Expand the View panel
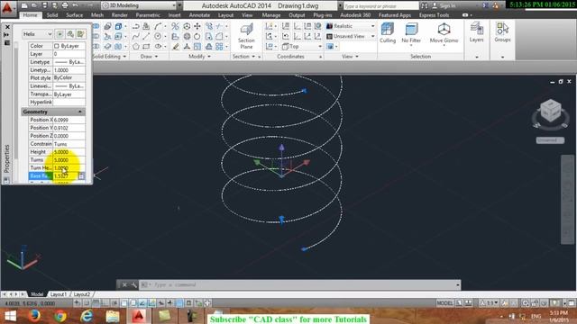 coord(350,57)
